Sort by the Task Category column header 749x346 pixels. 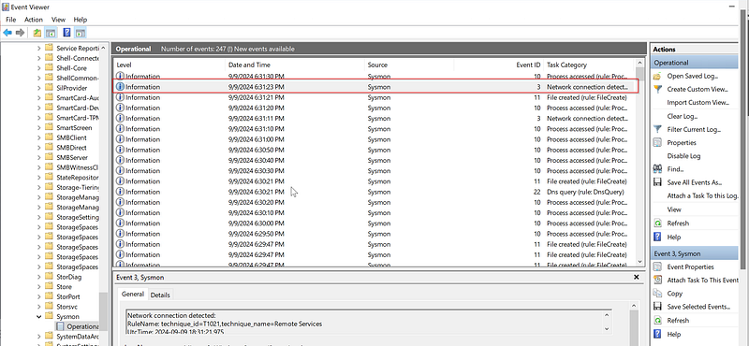[588, 65]
